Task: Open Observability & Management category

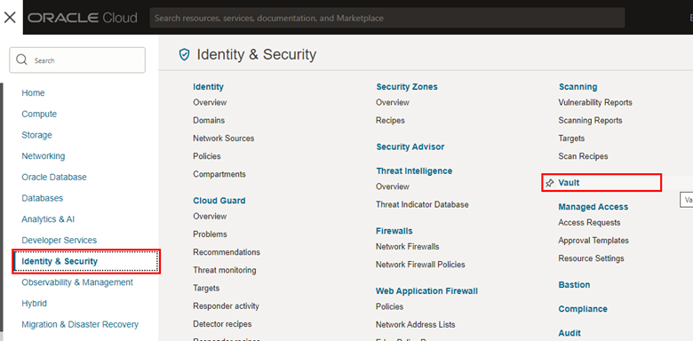Action: click(x=77, y=282)
